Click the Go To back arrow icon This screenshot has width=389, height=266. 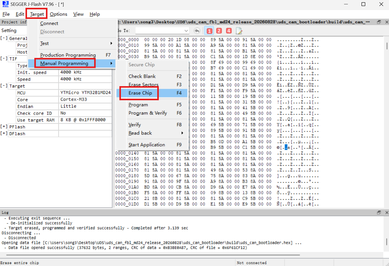[197, 31]
